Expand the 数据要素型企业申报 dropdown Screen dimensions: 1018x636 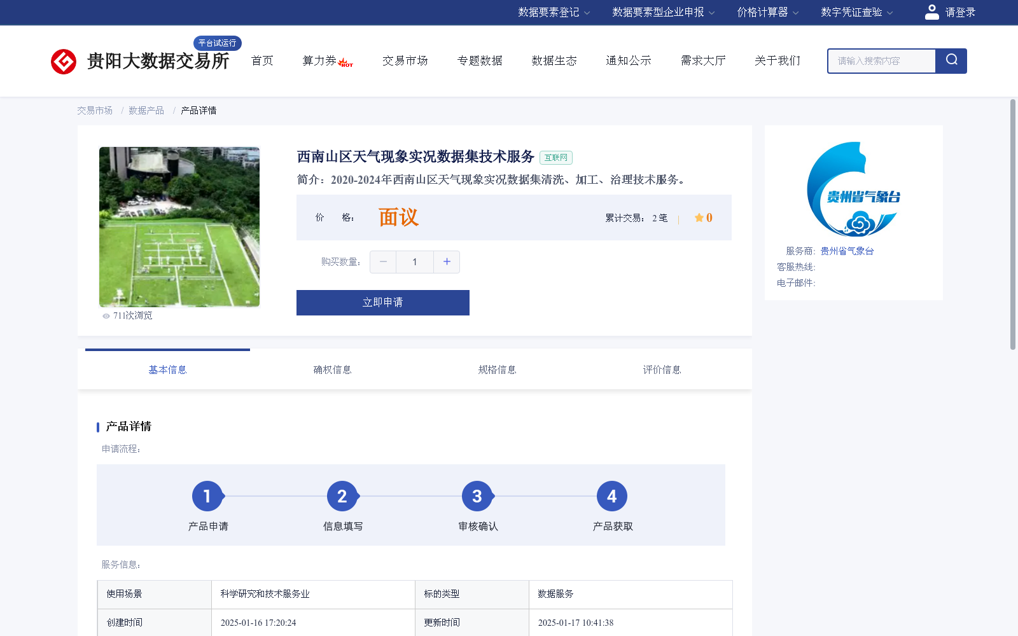coord(664,12)
